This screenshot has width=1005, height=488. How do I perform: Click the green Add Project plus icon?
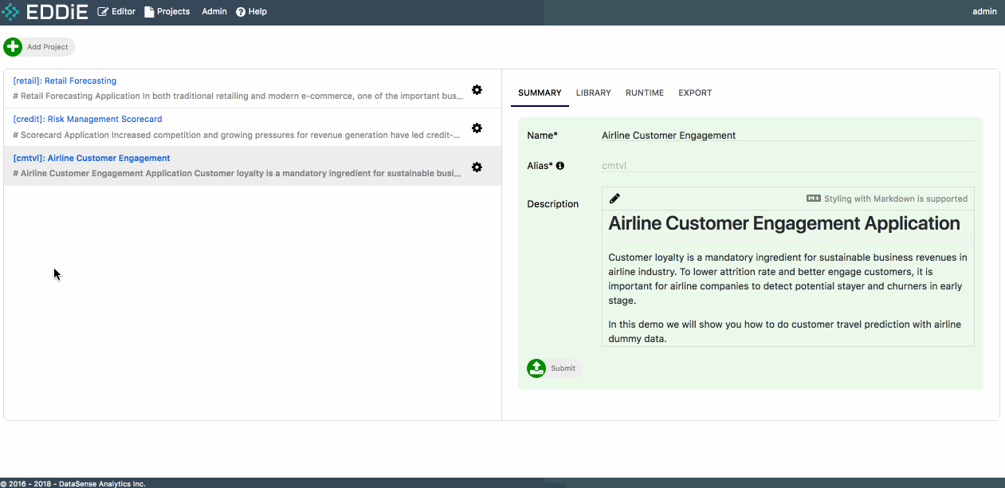13,47
